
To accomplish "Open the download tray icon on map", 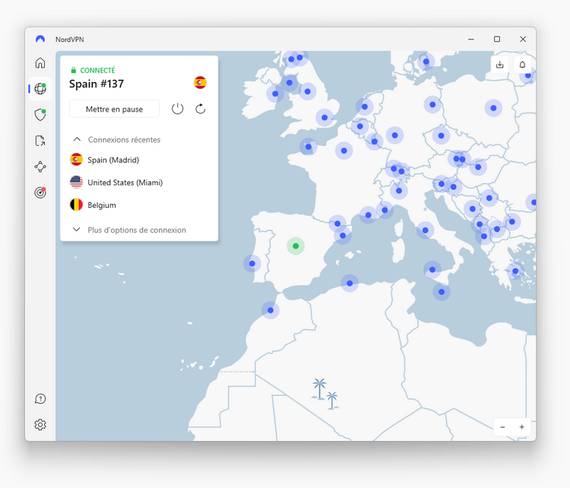I will [x=500, y=65].
